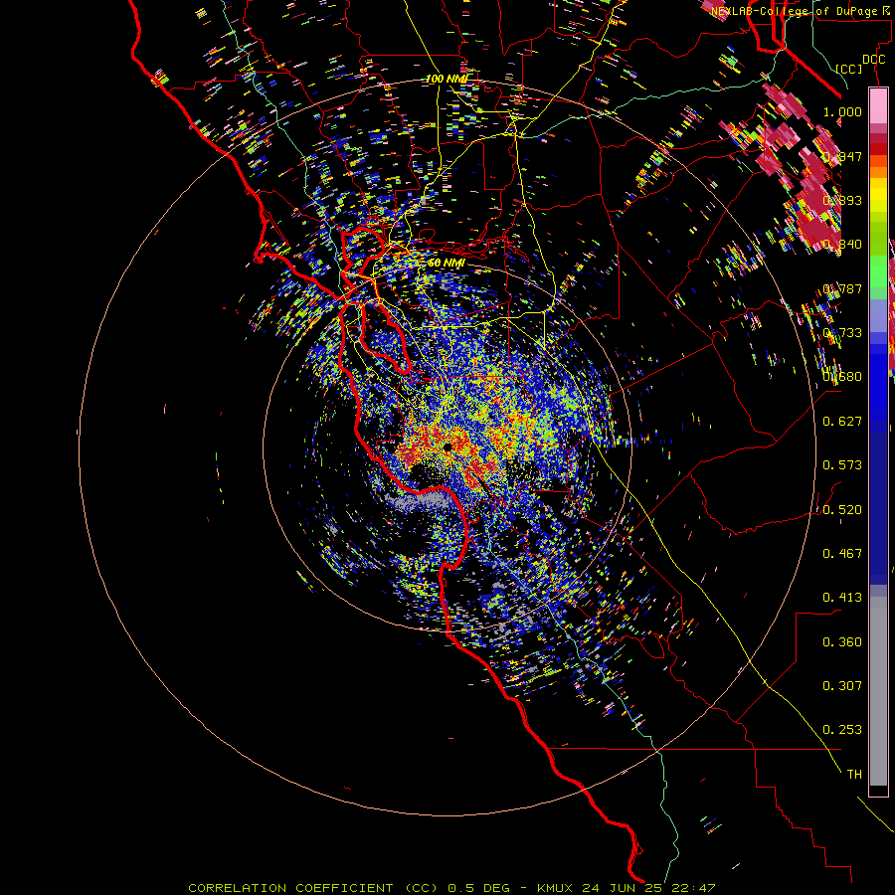Click the 0.413 scale value

pyautogui.click(x=842, y=597)
